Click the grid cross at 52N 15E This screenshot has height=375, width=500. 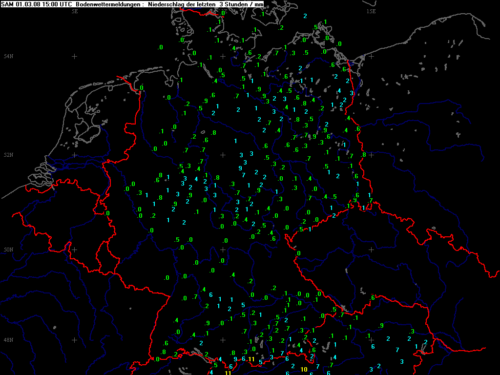click(x=371, y=155)
